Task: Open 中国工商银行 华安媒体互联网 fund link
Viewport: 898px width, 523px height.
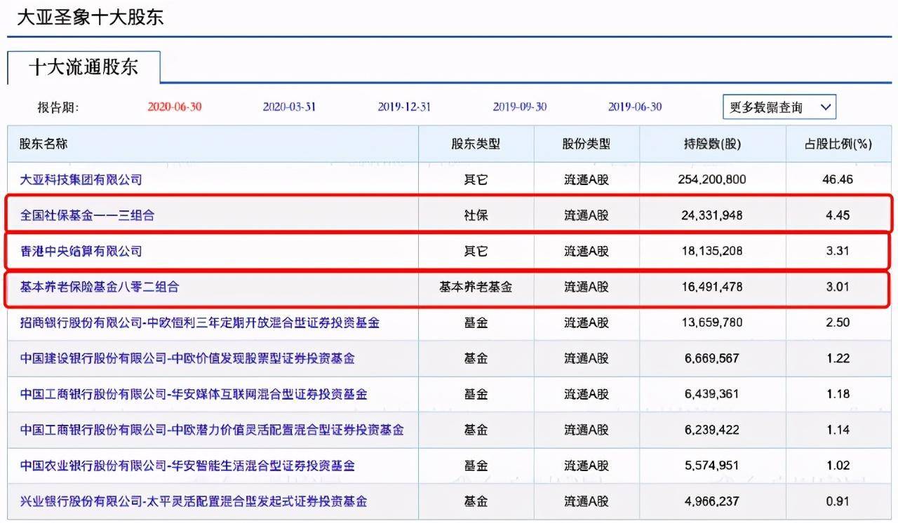Action: pos(194,394)
